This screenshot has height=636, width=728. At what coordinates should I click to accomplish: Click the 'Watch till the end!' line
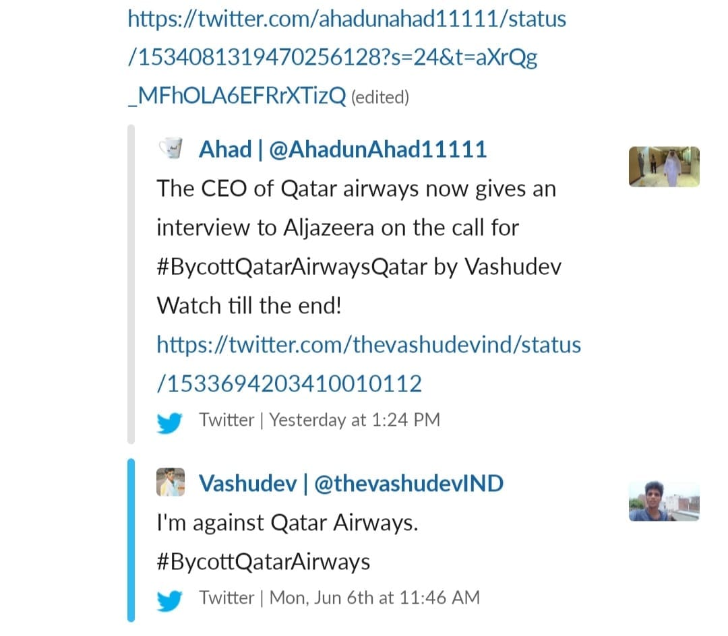tap(249, 306)
